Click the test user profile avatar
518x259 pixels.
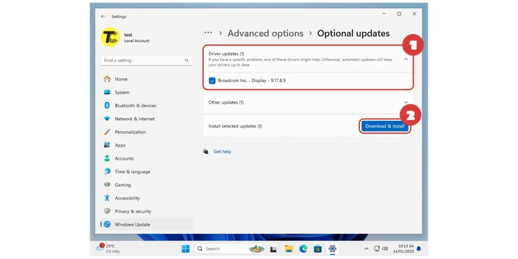[110, 37]
